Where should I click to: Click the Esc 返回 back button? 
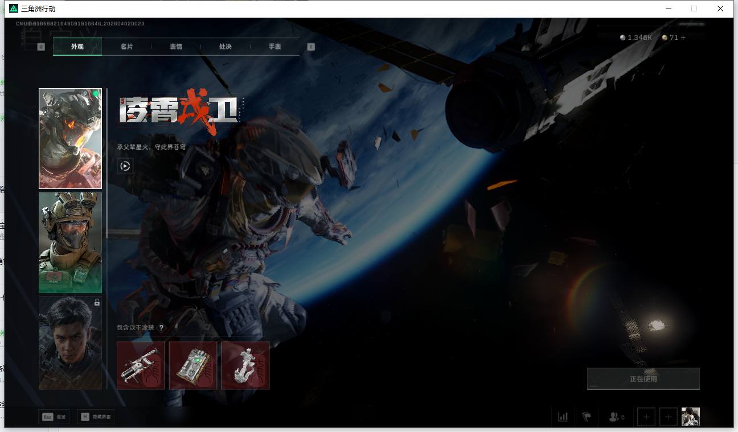pos(54,417)
